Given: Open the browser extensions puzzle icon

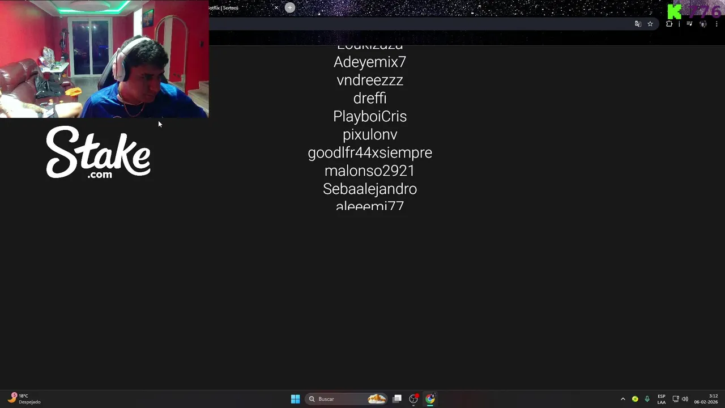Looking at the screenshot, I should pyautogui.click(x=669, y=24).
